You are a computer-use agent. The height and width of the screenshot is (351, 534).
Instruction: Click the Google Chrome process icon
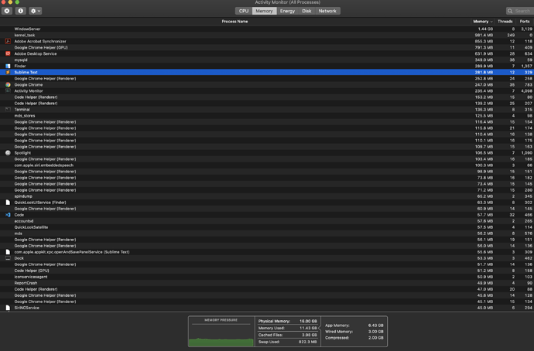[8, 85]
